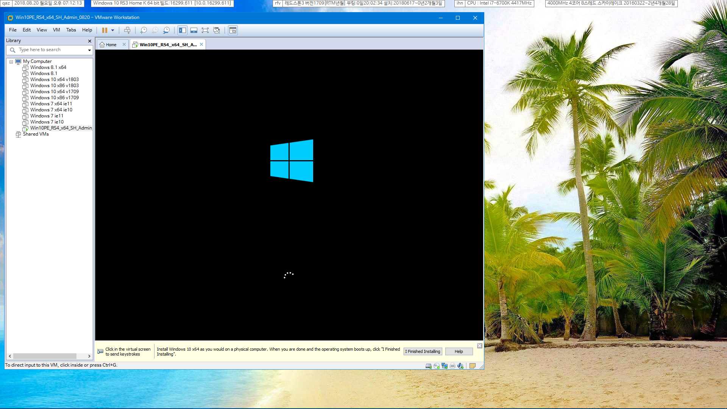727x409 pixels.
Task: Click 'I Finished Installing' button
Action: [x=422, y=351]
